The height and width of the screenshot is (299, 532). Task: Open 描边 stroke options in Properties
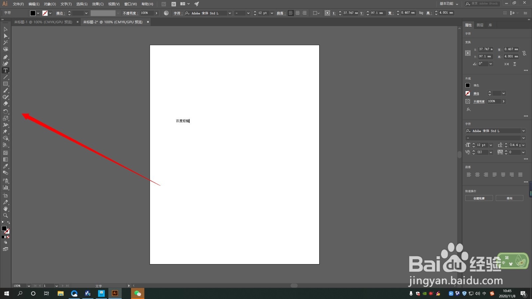click(x=476, y=94)
